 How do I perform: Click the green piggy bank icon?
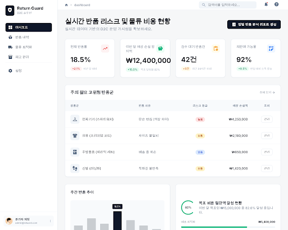pos(160,49)
